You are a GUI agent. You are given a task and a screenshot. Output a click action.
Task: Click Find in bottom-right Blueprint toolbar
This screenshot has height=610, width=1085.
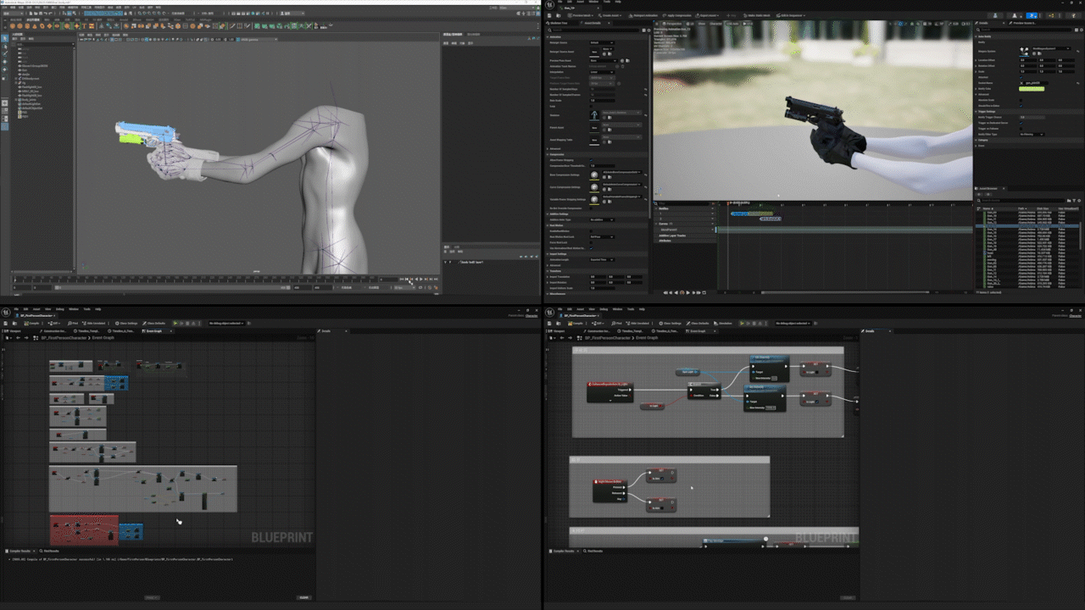[616, 324]
